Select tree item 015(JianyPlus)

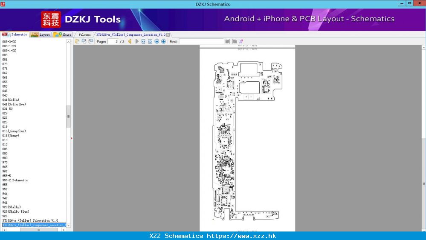(x=14, y=131)
